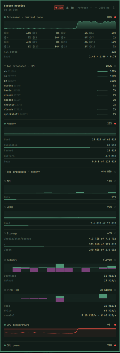Click the red 30m recording button
The image size is (120, 353).
click(59, 8)
